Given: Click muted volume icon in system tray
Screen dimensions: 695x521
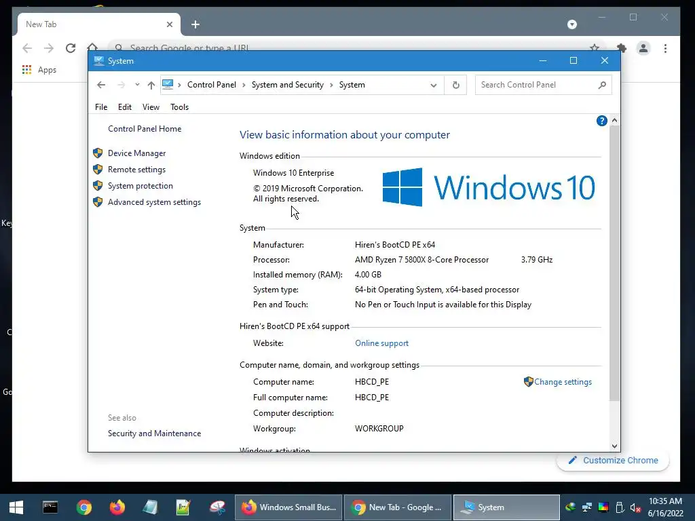Looking at the screenshot, I should tap(635, 507).
